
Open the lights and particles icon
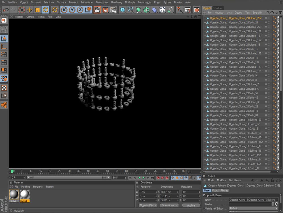170,10
